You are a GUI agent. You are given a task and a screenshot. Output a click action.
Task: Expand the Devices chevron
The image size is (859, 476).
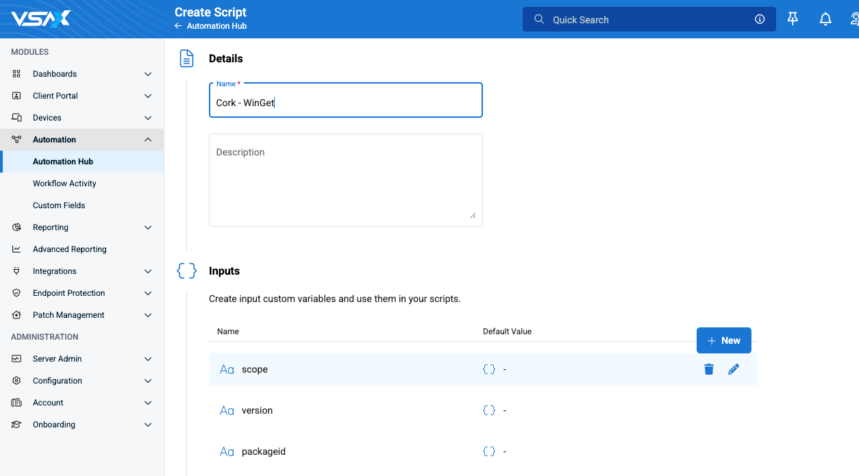pyautogui.click(x=148, y=118)
